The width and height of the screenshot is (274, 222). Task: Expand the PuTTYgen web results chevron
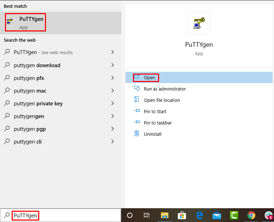(x=112, y=52)
